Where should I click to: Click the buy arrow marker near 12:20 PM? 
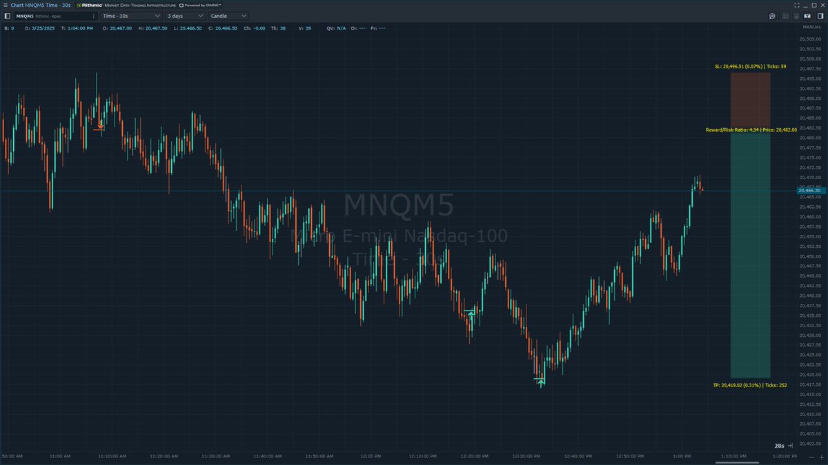coord(471,313)
